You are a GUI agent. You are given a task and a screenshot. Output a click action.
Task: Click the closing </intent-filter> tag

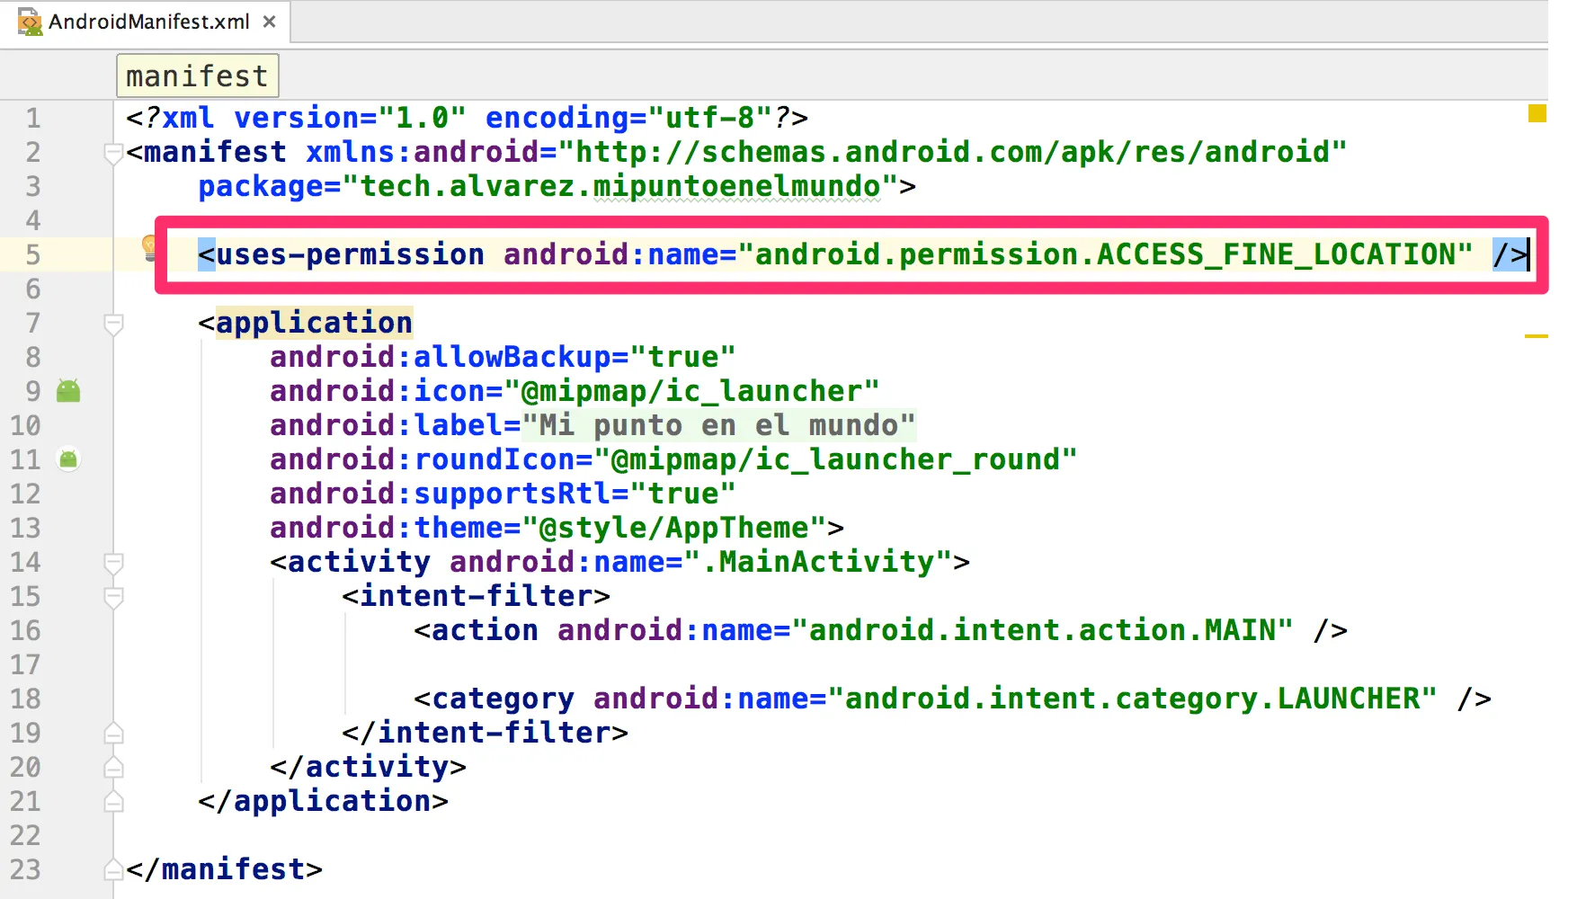click(x=485, y=733)
